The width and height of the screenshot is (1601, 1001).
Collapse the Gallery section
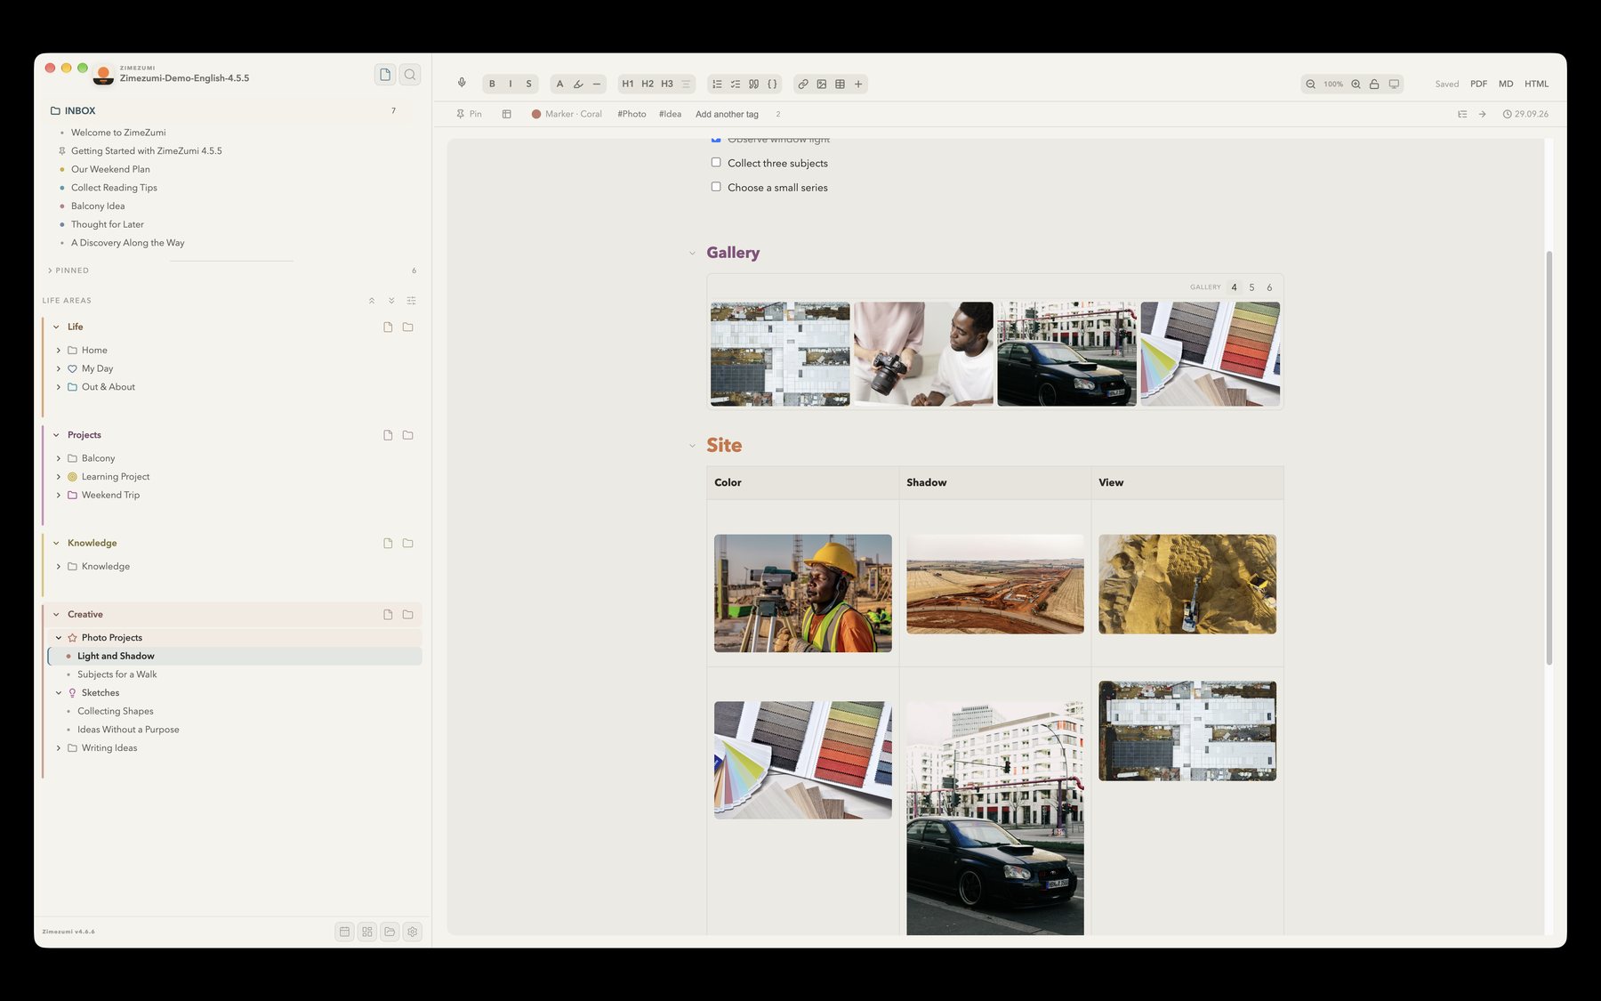692,253
